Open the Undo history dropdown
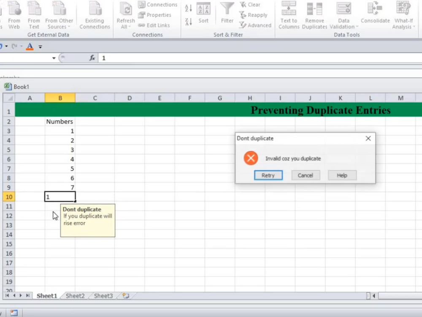 [6, 46]
